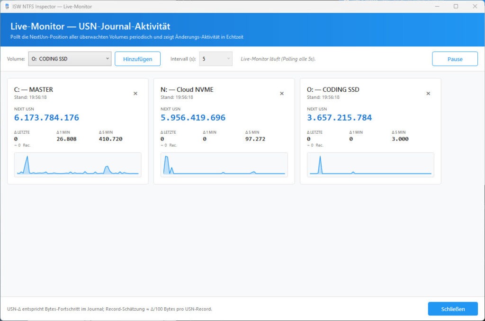Minimize the Live-Monitor window
This screenshot has width=485, height=321.
click(x=437, y=6)
